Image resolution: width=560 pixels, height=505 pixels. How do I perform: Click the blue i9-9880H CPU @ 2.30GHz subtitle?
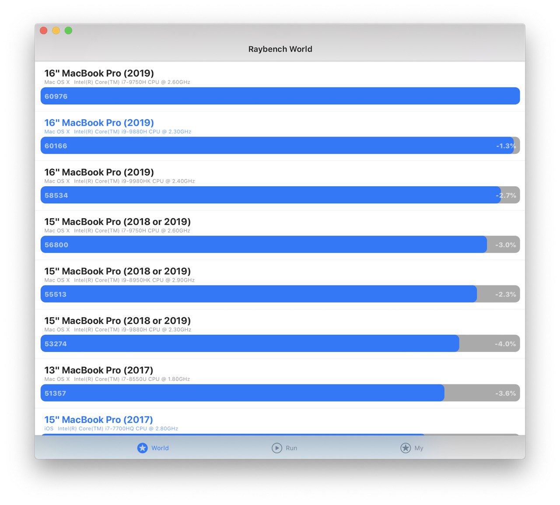click(x=118, y=132)
